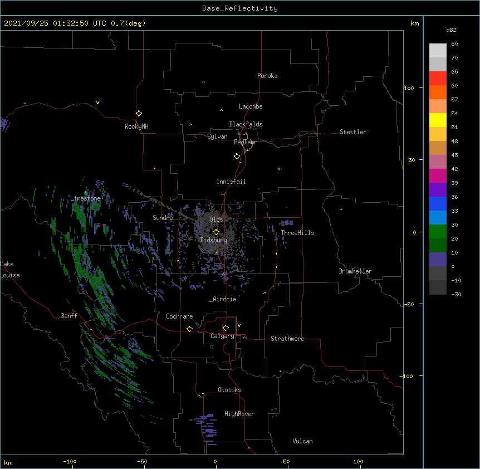Click the Banff town label
This screenshot has width=480, height=469.
[x=69, y=316]
